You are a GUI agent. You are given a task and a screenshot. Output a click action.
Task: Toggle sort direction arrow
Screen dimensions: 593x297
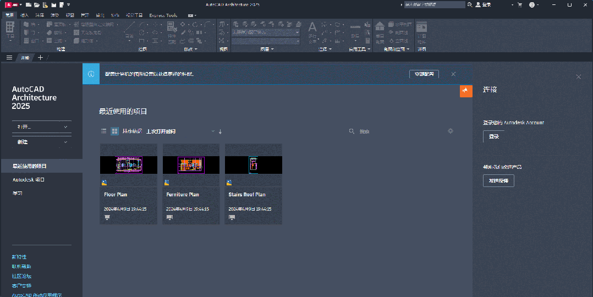click(x=220, y=131)
